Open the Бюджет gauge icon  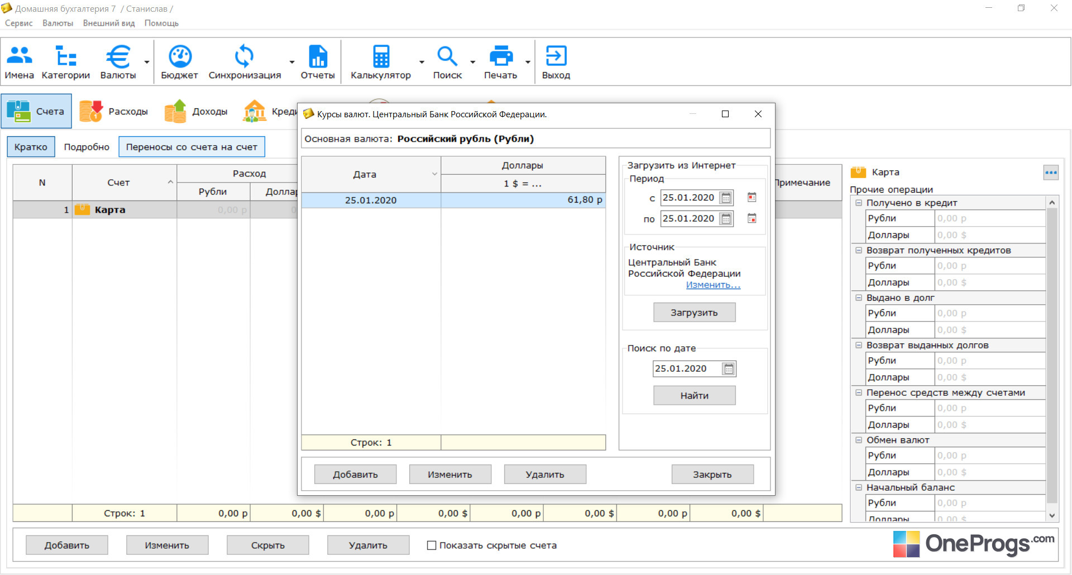click(x=179, y=61)
